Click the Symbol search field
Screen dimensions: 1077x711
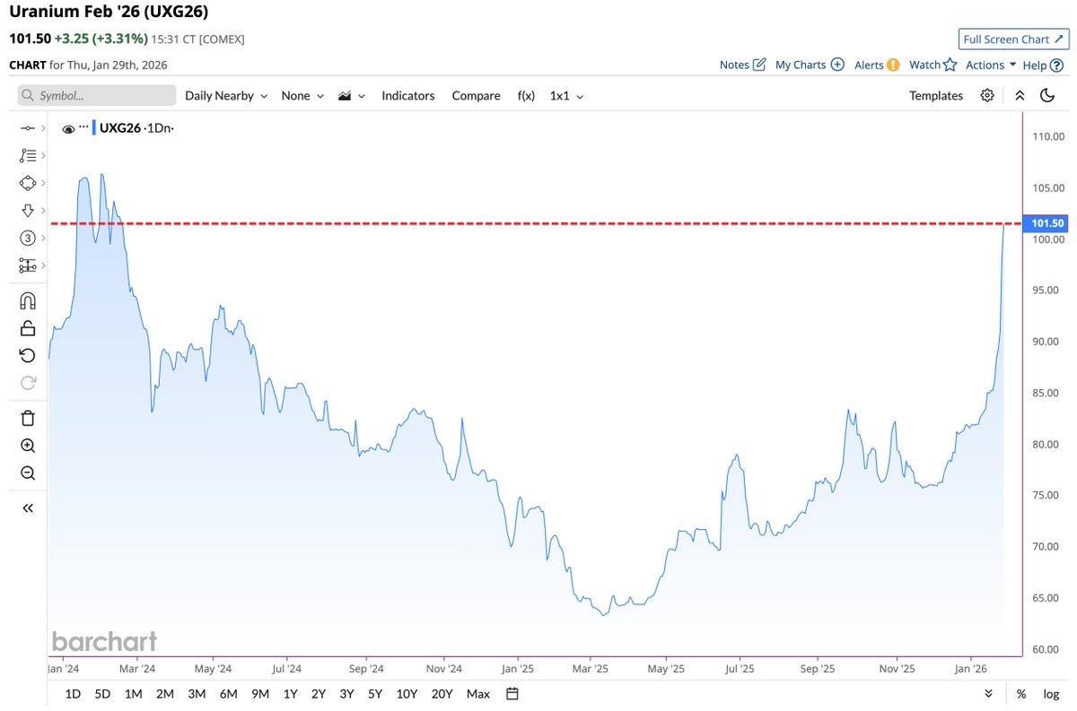[x=96, y=95]
